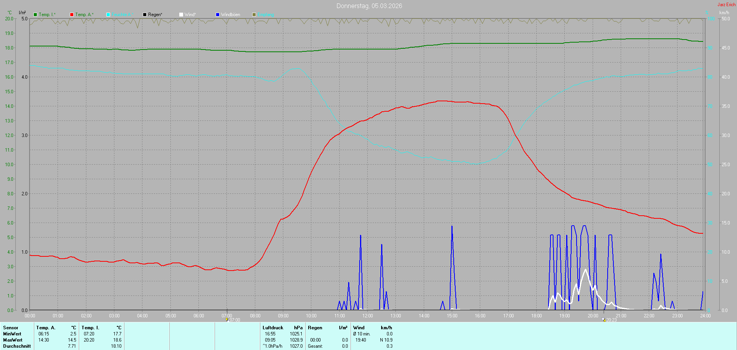737x350 pixels.
Task: Click the date title Donnerstag, 05.03.2026
Action: [369, 6]
